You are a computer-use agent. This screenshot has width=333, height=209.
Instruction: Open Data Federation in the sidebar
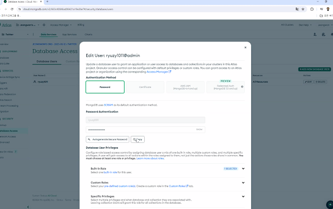[8, 94]
